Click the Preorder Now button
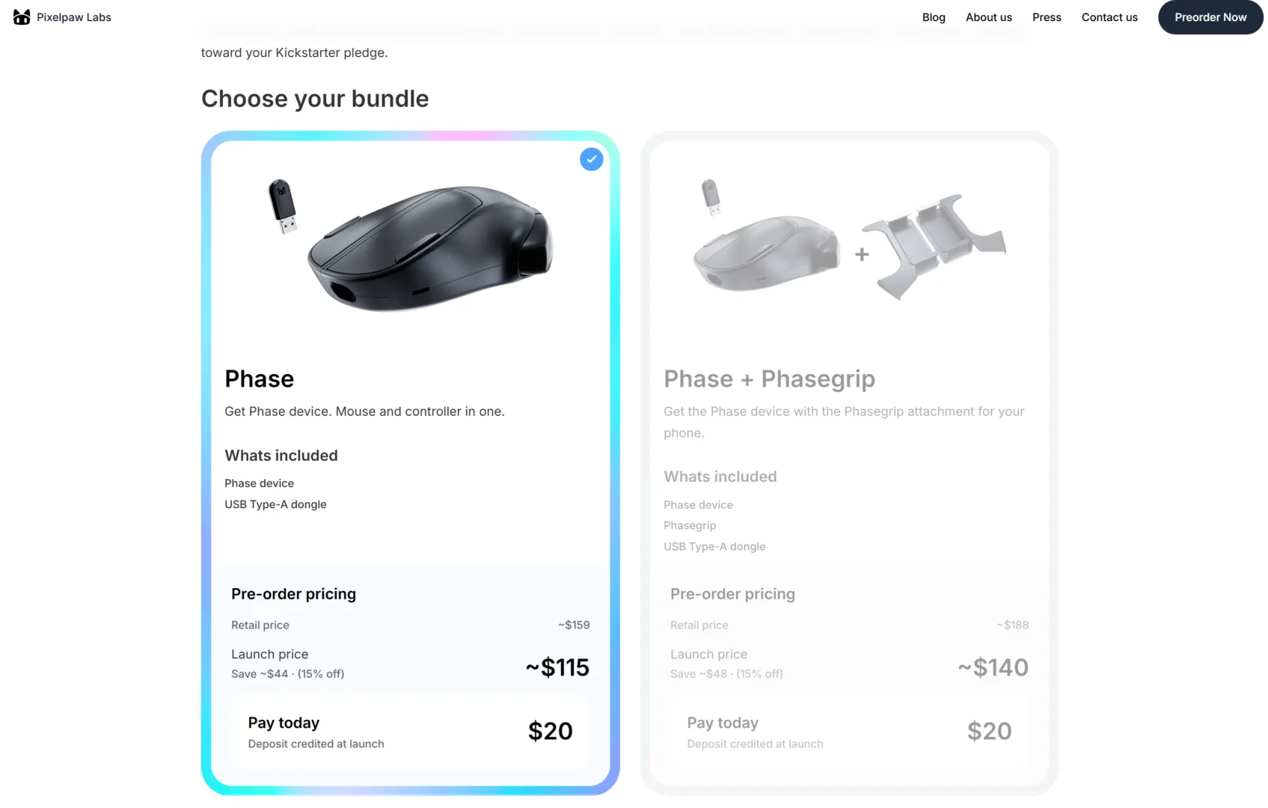 tap(1210, 17)
